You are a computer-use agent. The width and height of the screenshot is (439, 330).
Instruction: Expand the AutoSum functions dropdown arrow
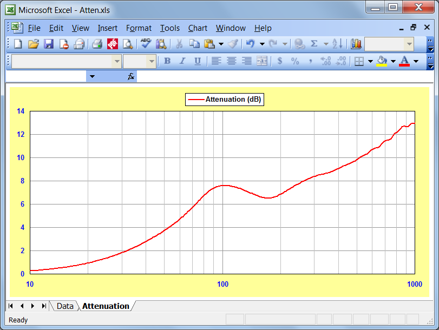click(326, 44)
